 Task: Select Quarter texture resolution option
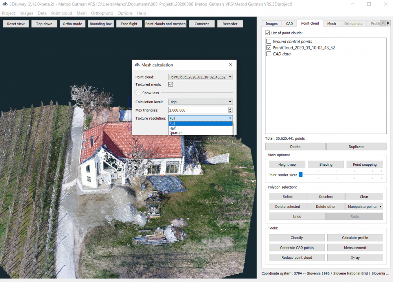pyautogui.click(x=176, y=133)
